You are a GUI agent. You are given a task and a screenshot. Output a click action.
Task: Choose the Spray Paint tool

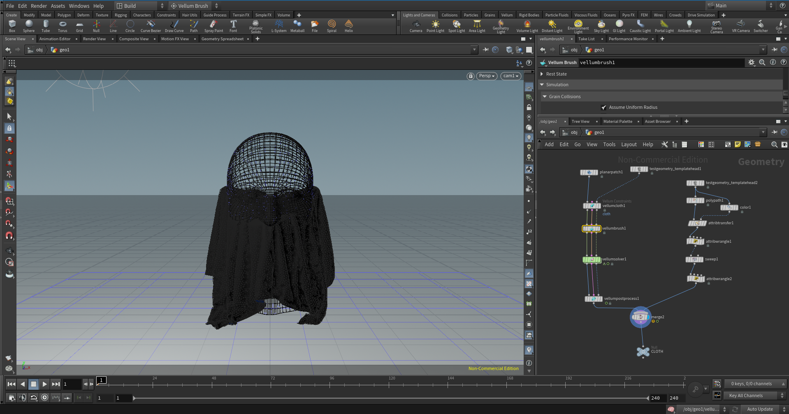point(213,26)
